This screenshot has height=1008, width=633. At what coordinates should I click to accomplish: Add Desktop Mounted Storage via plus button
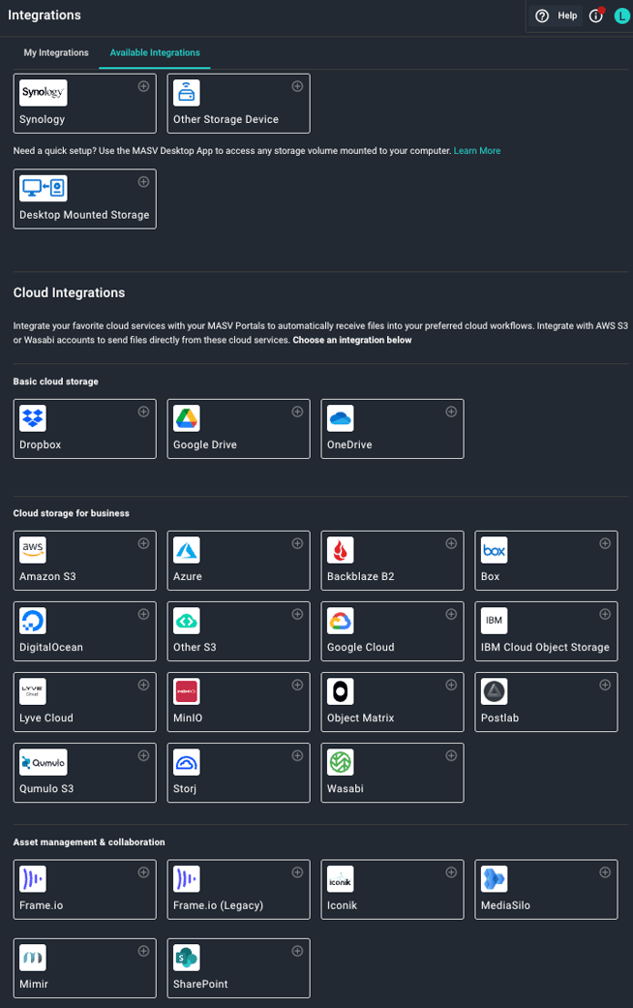tap(144, 182)
